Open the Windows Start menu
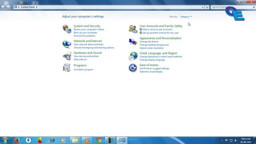Viewport: 256px width, 144px height. coord(5,140)
